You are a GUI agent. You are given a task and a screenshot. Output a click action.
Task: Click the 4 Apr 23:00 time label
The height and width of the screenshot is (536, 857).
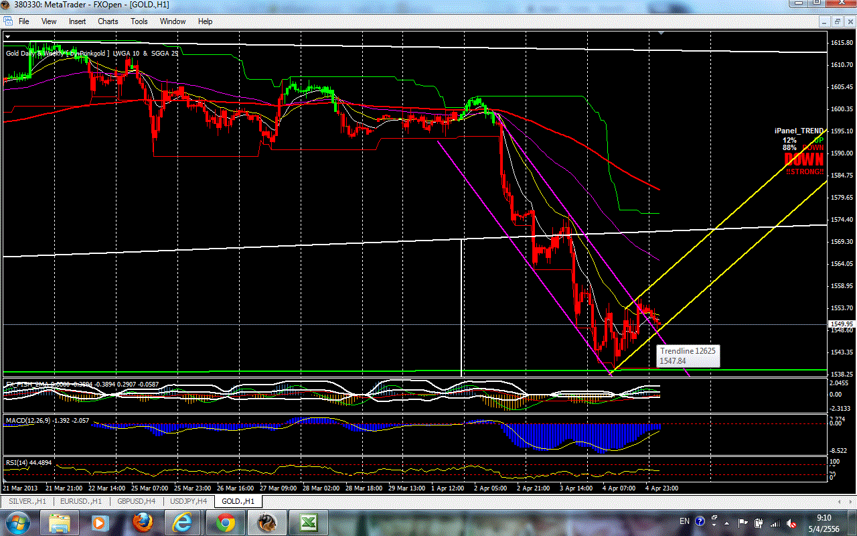[661, 488]
